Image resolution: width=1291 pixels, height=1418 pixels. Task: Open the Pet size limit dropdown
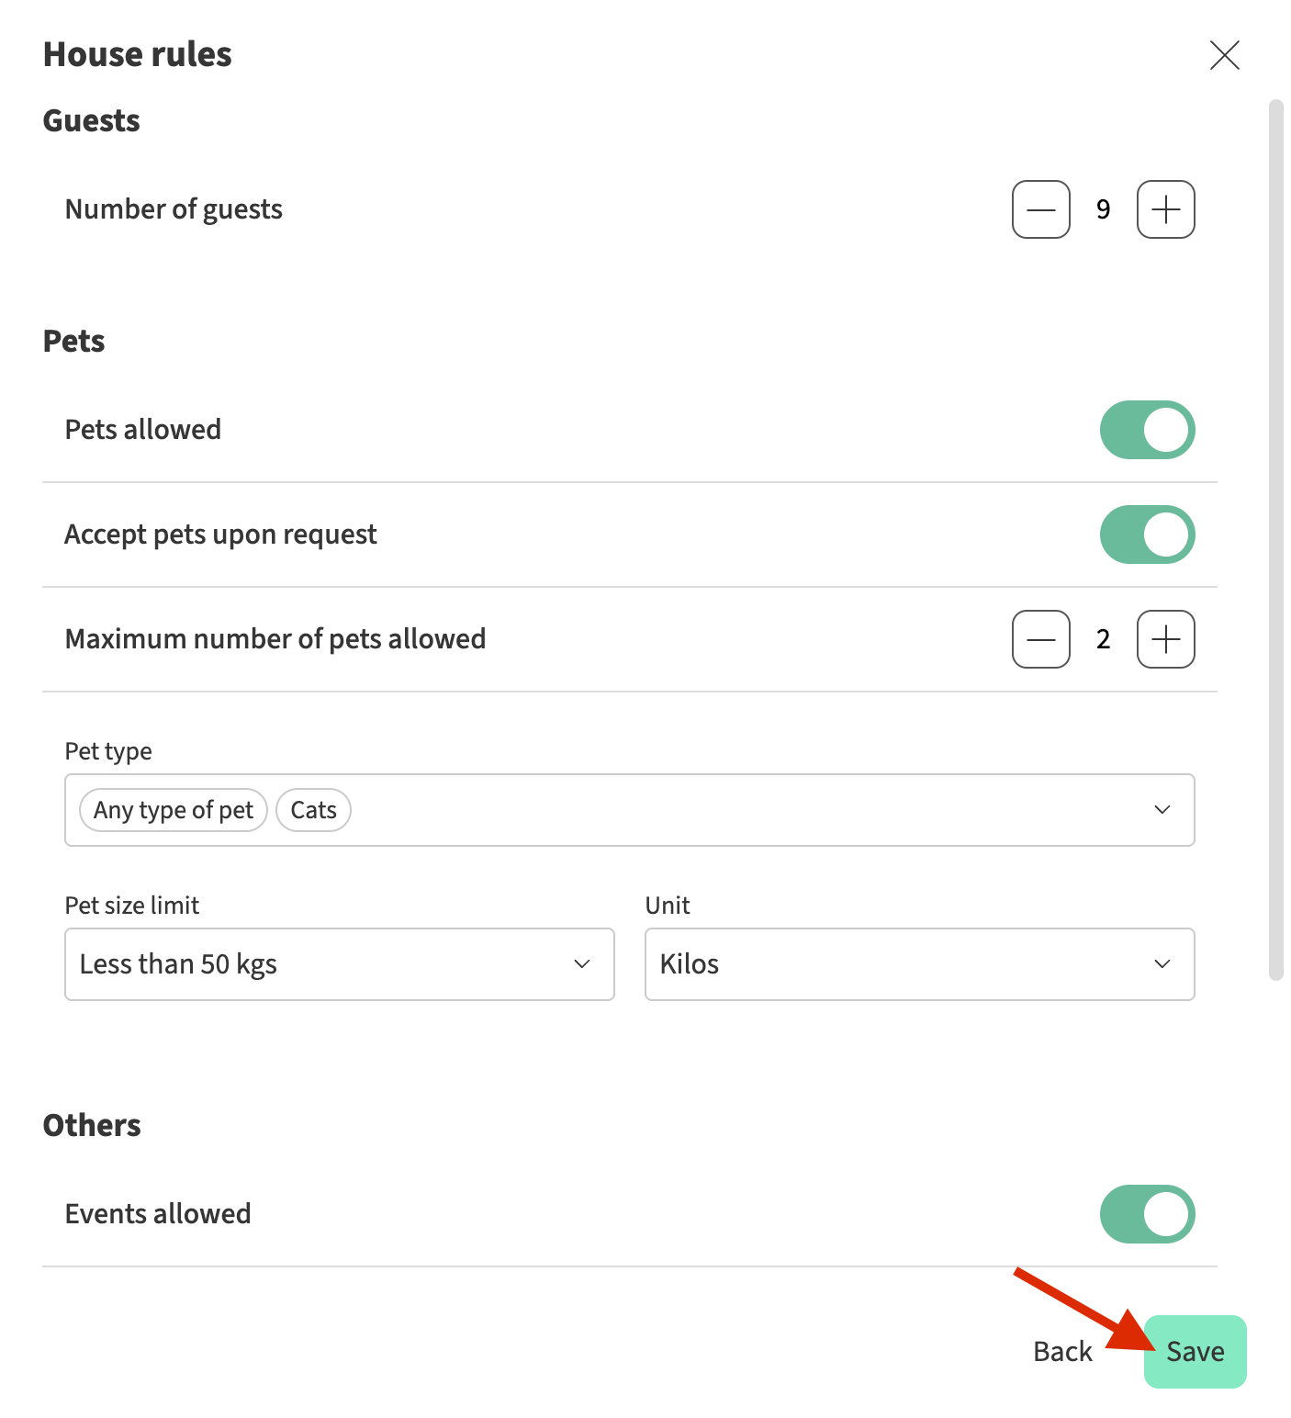pyautogui.click(x=339, y=964)
